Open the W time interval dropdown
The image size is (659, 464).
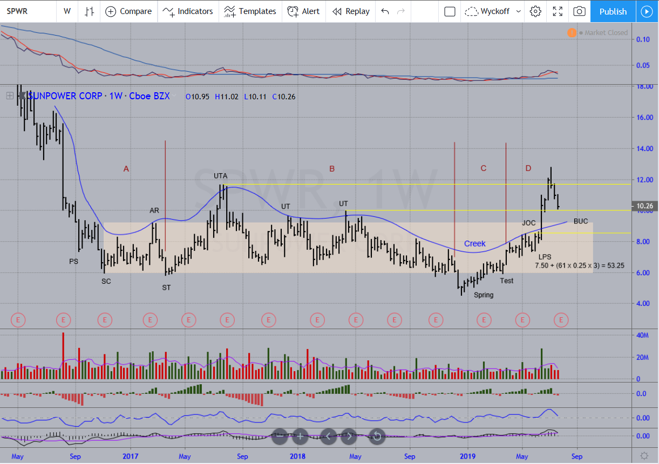tap(67, 11)
